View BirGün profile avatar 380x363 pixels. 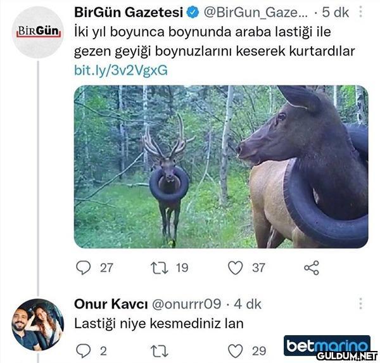(38, 32)
